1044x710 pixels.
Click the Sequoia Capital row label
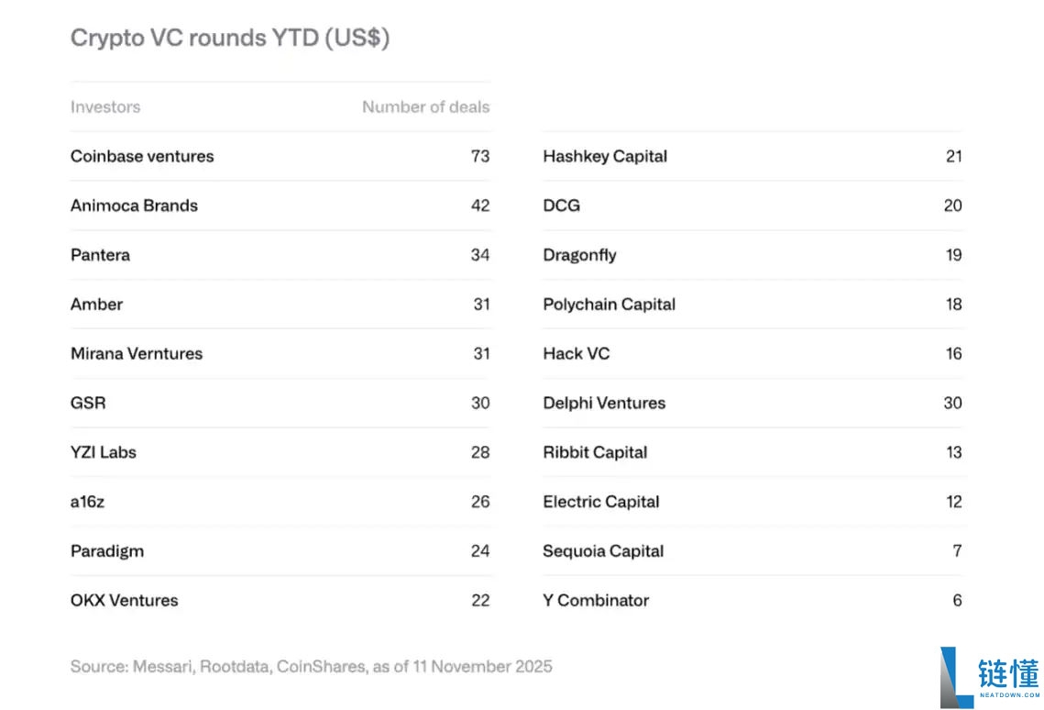603,551
